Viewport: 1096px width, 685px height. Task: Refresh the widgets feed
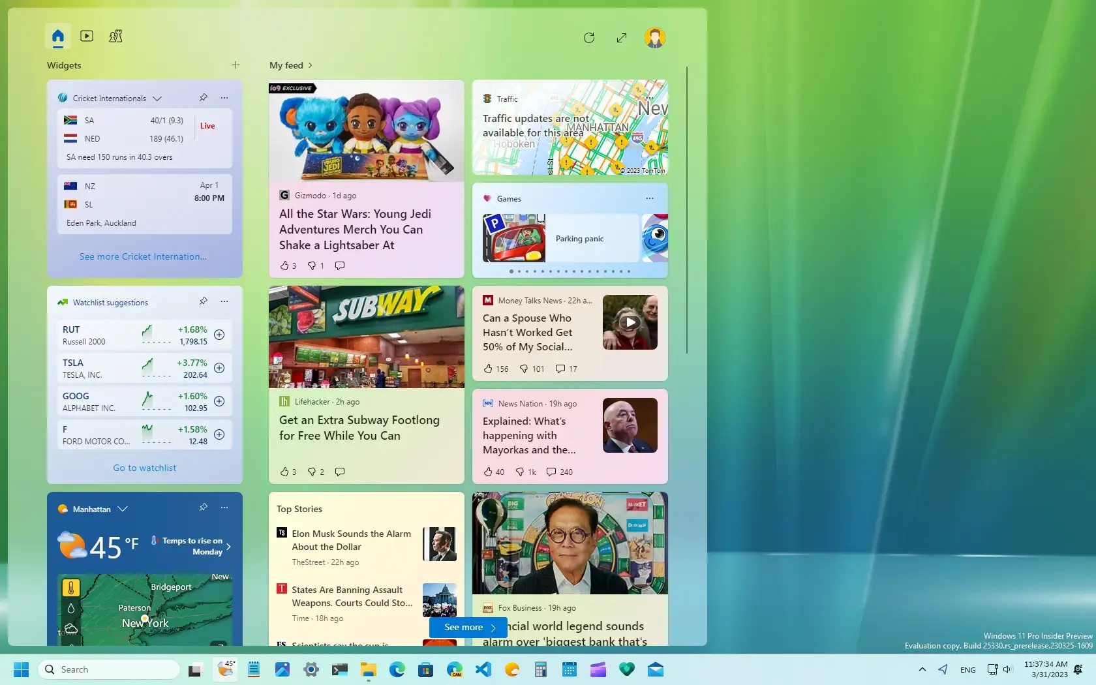tap(588, 37)
